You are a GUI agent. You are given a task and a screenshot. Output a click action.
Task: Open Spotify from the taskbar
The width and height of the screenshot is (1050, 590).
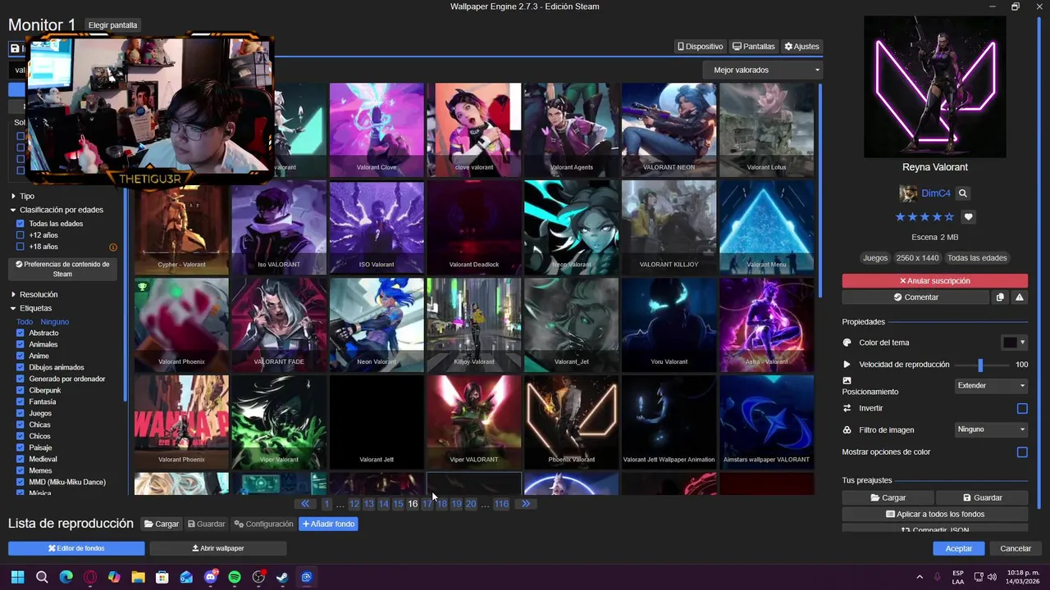coord(235,577)
